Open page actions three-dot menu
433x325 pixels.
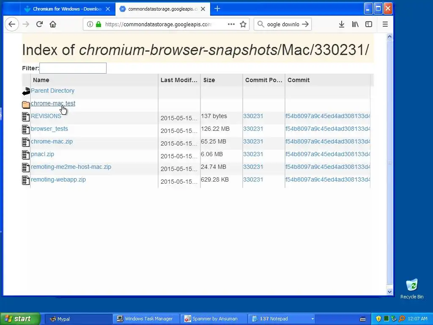point(231,24)
